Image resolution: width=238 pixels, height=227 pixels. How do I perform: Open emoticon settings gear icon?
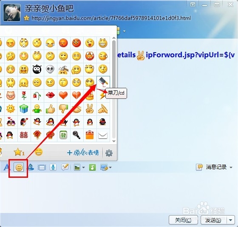pos(109,153)
